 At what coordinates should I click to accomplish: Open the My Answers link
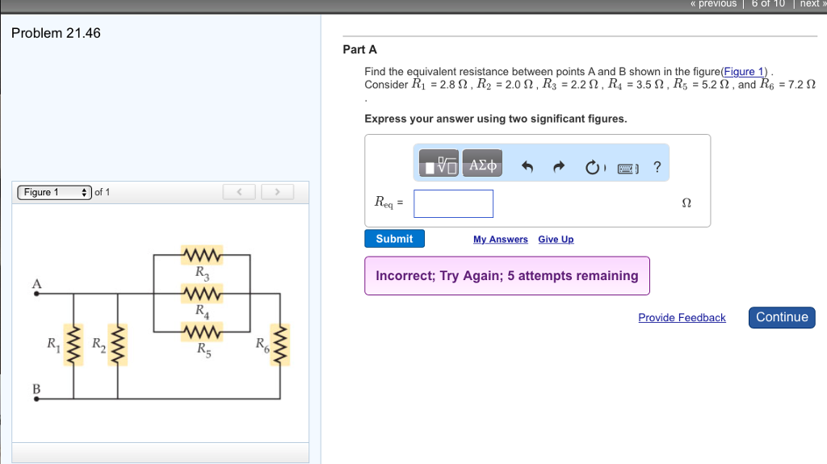coord(501,240)
